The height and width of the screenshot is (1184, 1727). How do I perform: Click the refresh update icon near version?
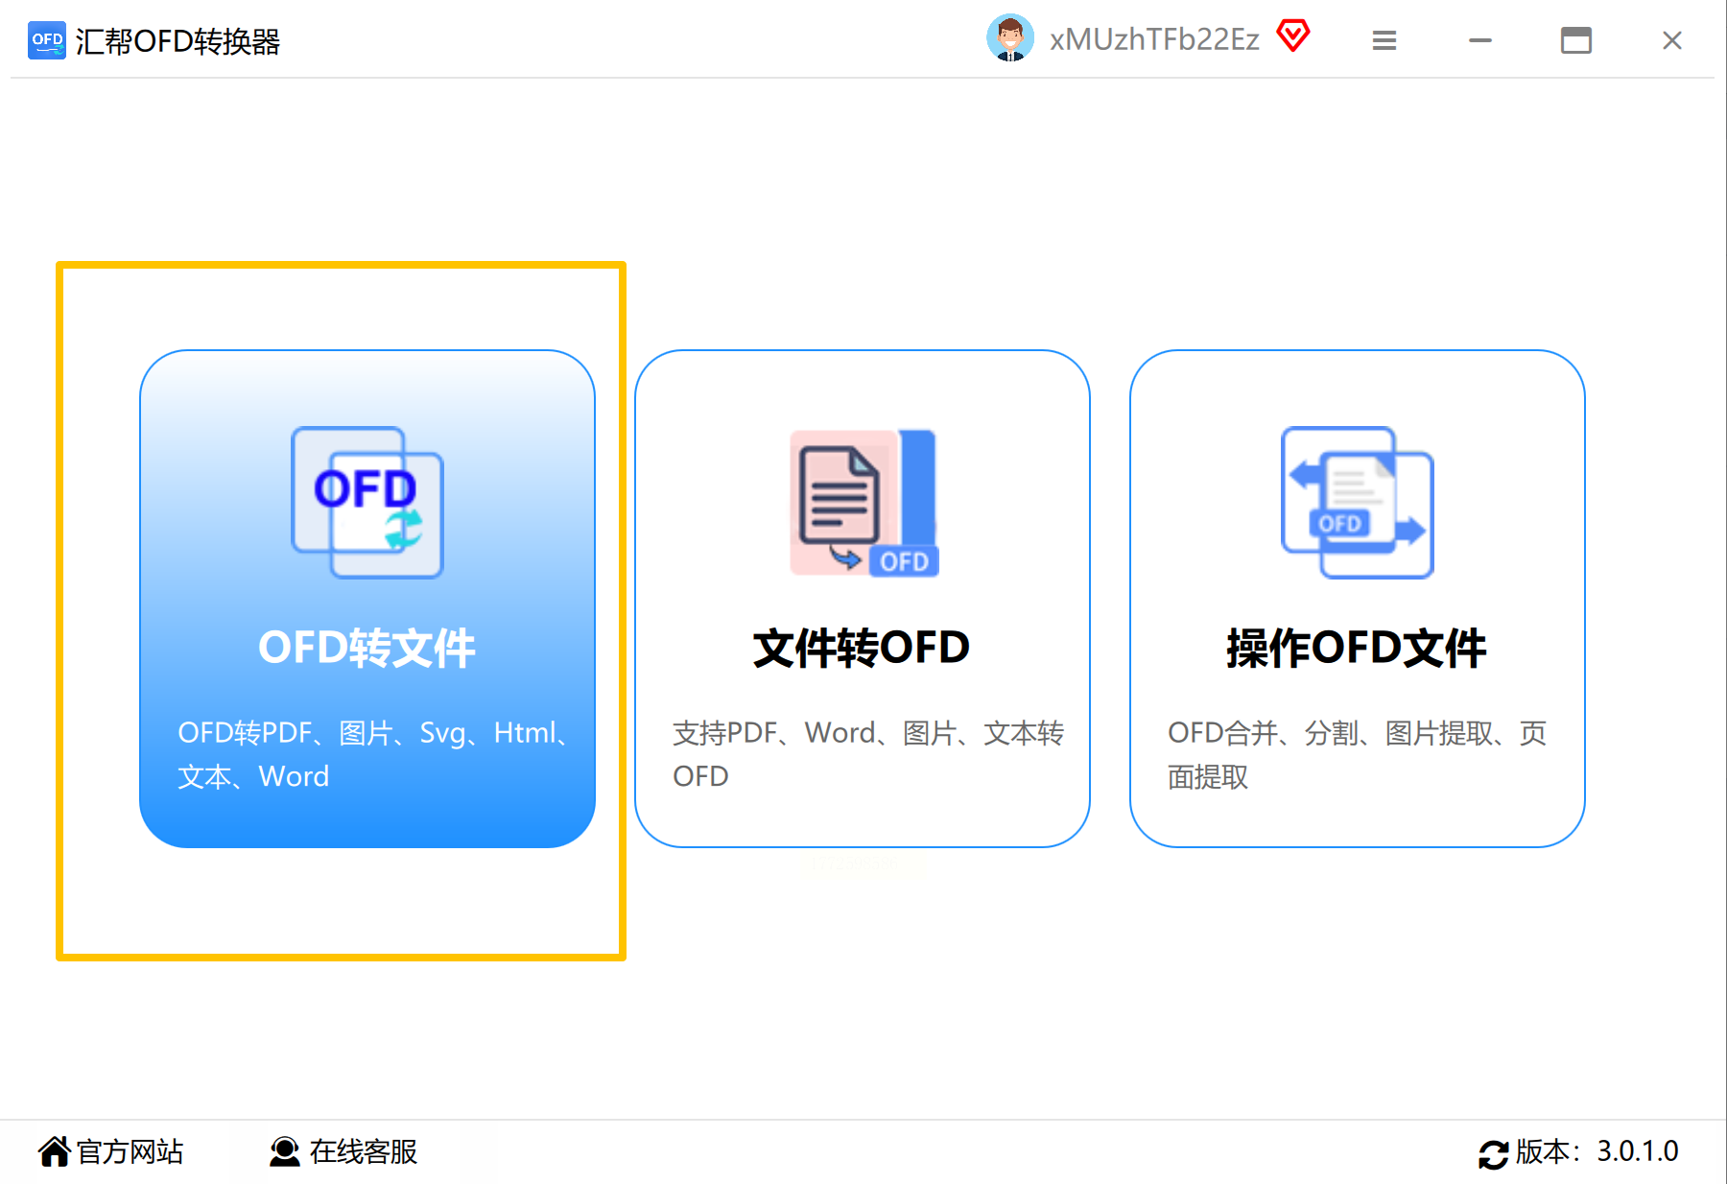tap(1493, 1154)
